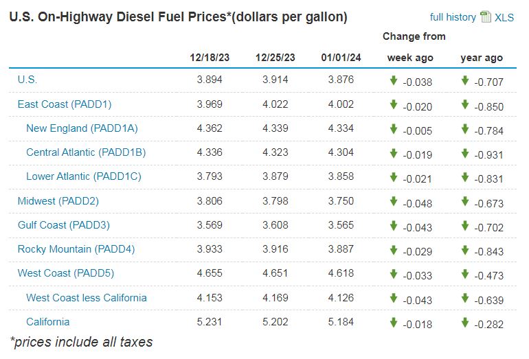Click the XLS download text link
This screenshot has width=529, height=359.
[x=504, y=18]
